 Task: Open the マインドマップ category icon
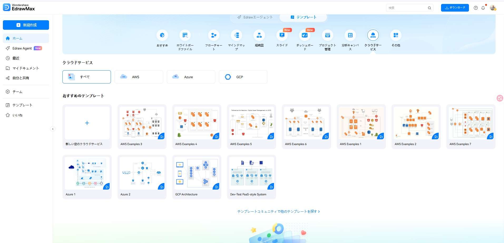point(237,35)
